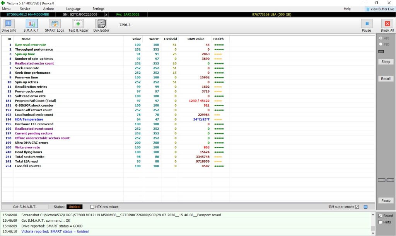This screenshot has height=236, width=396.
Task: Click the log scrollbar down arrow
Action: pyautogui.click(x=373, y=233)
